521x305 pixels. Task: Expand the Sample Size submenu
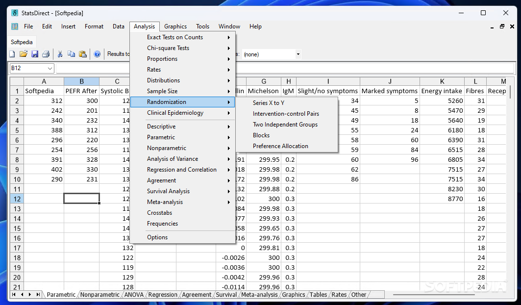click(182, 91)
